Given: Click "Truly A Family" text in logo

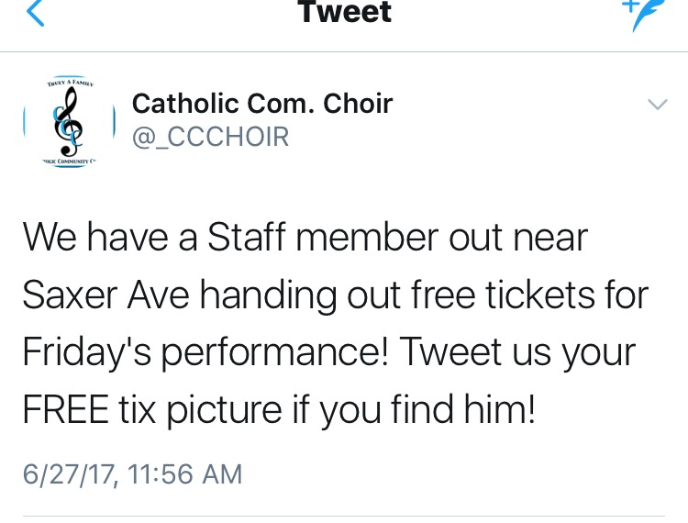Looking at the screenshot, I should pyautogui.click(x=70, y=84).
